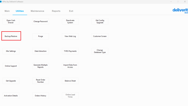Viewport: 188px width, 106px height.
Task: Open the Maintenance tab
Action: point(37,11)
